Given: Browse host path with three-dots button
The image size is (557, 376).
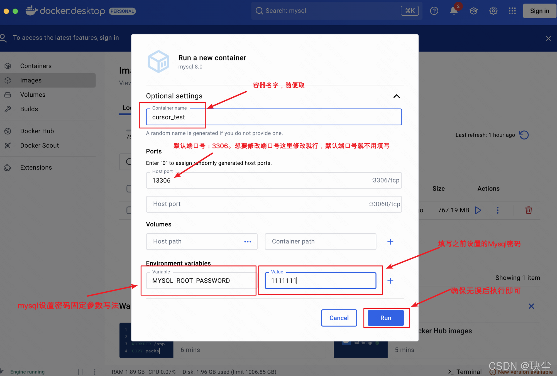Looking at the screenshot, I should point(248,242).
